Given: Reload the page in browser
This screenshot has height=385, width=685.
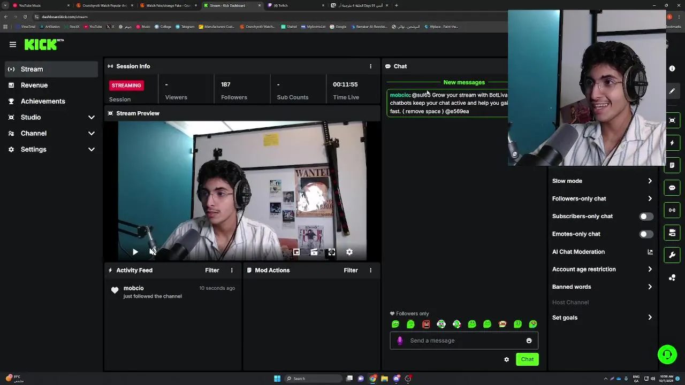Looking at the screenshot, I should point(25,17).
